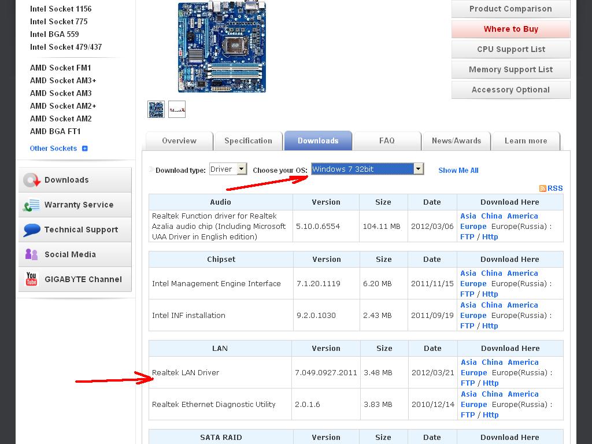
Task: Open the AMD Socket AM2 category
Action: click(x=61, y=119)
